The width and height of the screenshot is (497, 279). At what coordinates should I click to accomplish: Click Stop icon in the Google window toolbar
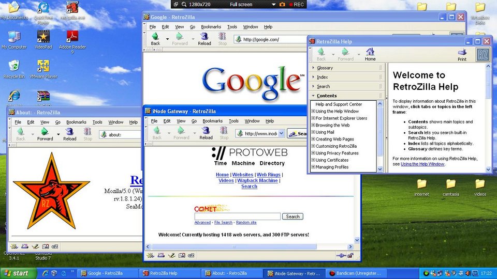click(223, 39)
